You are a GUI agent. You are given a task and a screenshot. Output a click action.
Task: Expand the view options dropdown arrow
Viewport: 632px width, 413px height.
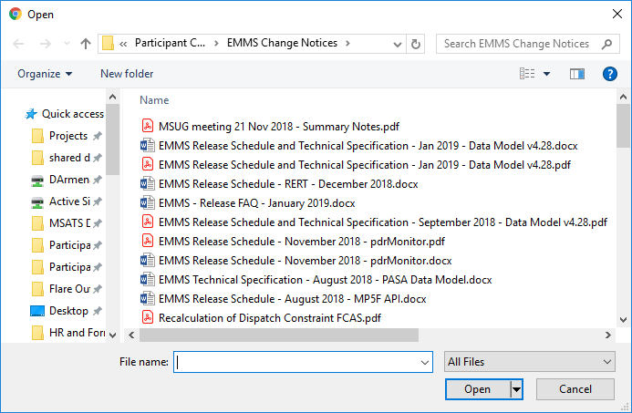546,74
